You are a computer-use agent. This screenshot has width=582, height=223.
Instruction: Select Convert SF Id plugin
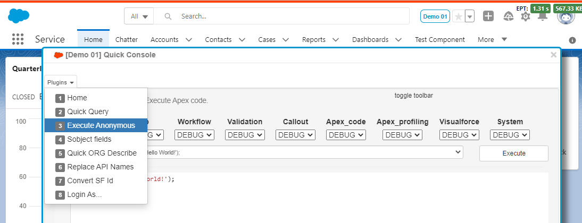coord(96,181)
